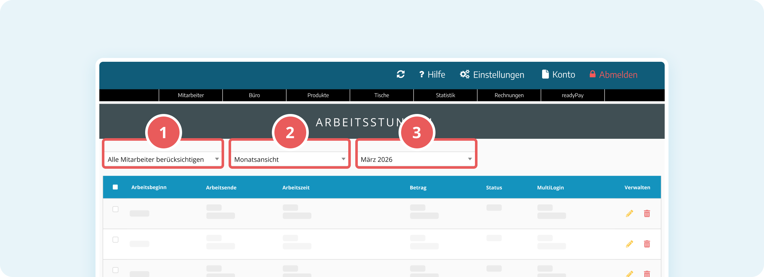
Task: Edit second row with pencil icon
Action: (x=629, y=244)
